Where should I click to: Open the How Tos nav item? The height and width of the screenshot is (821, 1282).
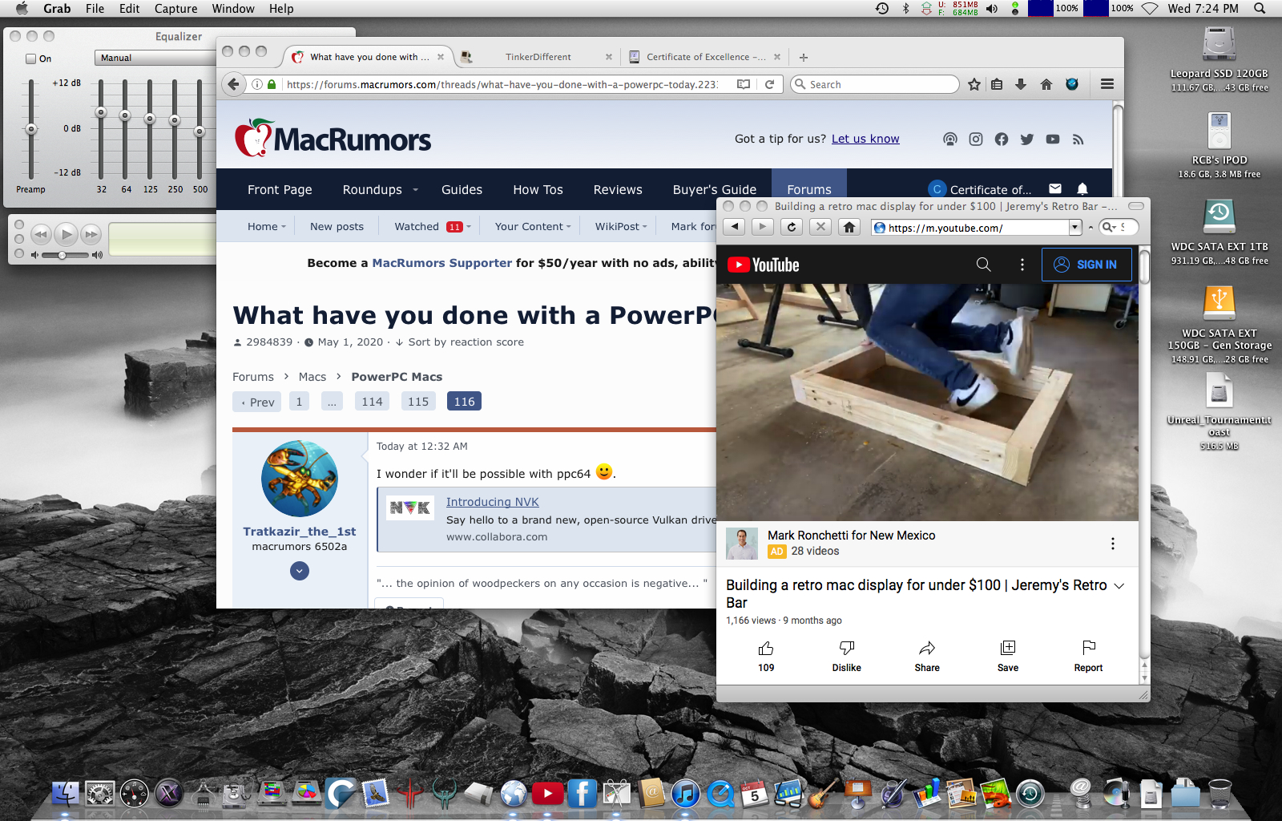click(x=538, y=190)
